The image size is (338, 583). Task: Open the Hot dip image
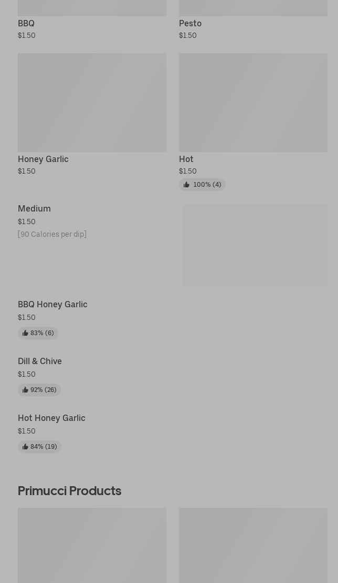(x=253, y=103)
